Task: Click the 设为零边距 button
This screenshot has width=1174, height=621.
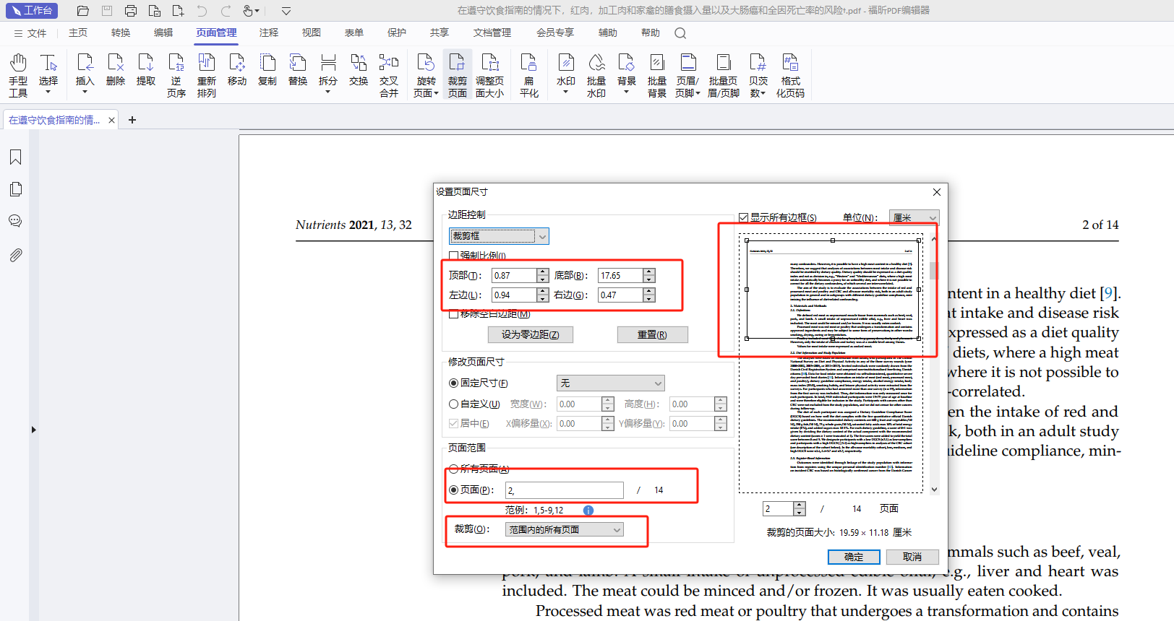Action: pos(531,334)
